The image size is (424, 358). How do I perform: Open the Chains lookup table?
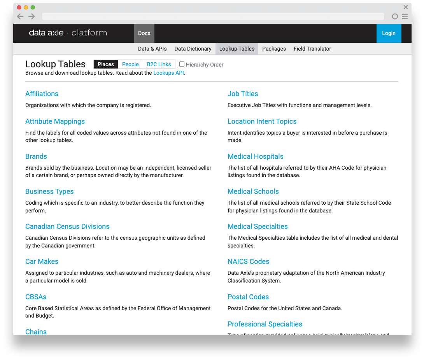point(36,332)
